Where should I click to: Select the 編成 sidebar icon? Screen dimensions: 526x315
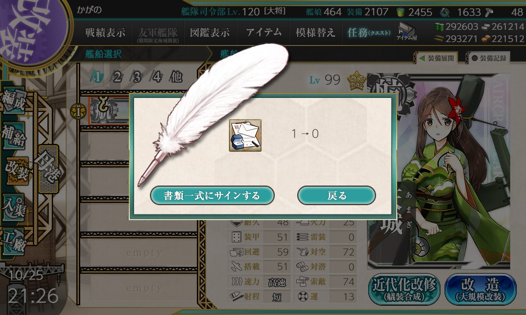coord(13,101)
